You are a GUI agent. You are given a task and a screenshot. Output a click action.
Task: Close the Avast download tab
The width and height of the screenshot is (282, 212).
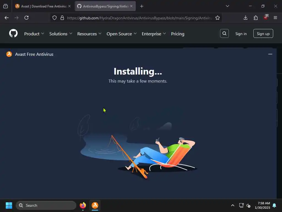pyautogui.click(x=69, y=6)
